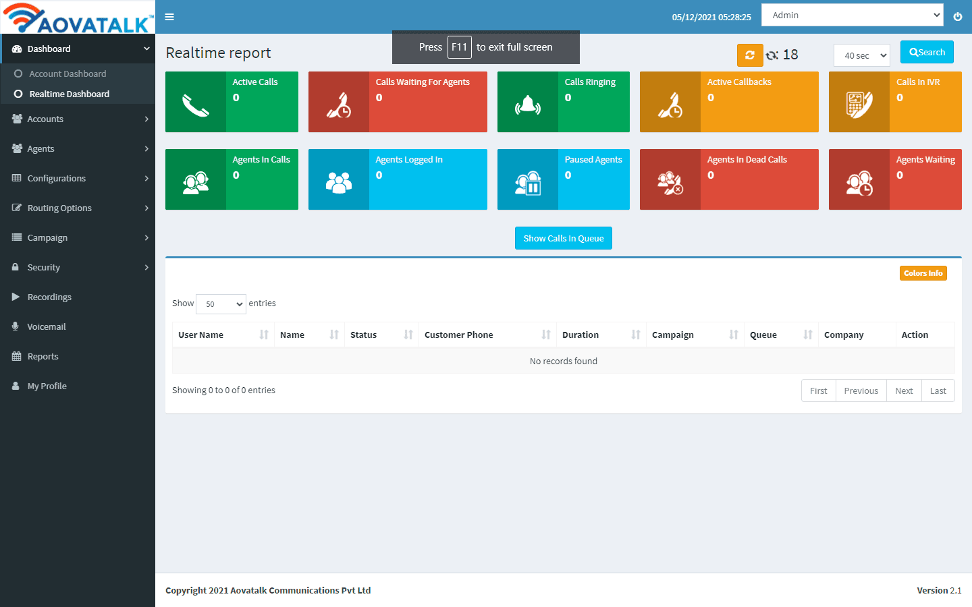The height and width of the screenshot is (607, 972).
Task: Toggle the sidebar with the hamburger icon
Action: 169,17
